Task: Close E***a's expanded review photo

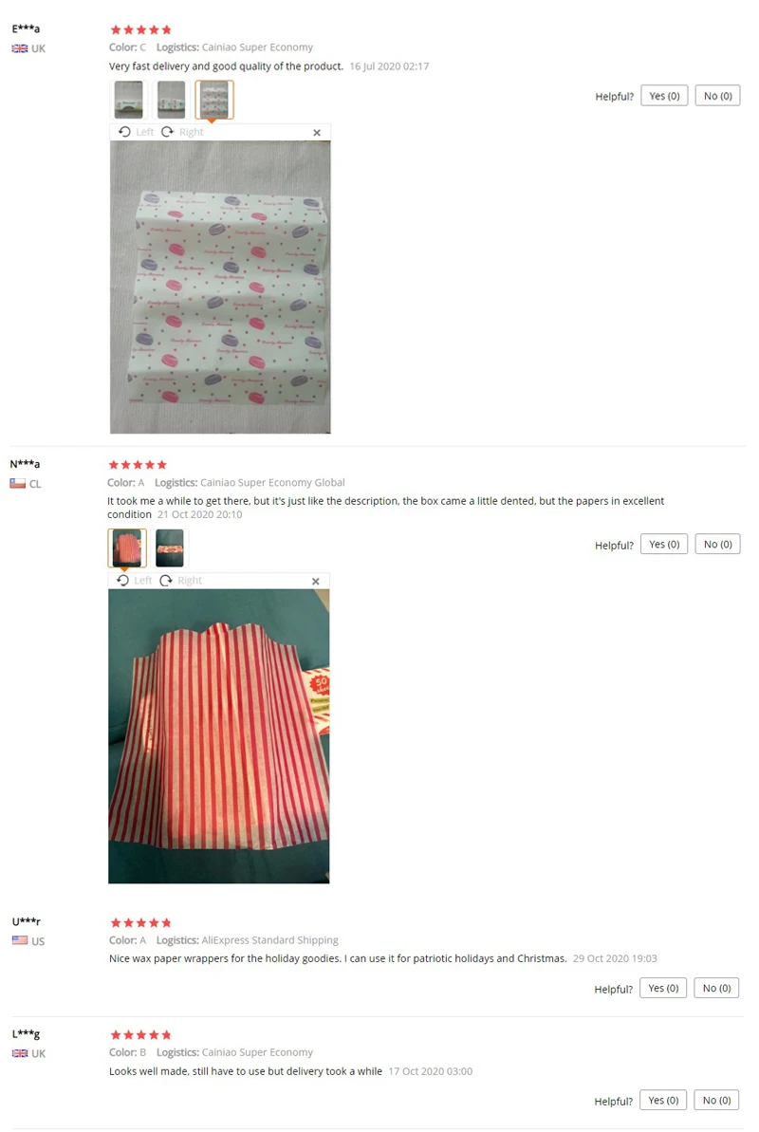Action: point(316,133)
